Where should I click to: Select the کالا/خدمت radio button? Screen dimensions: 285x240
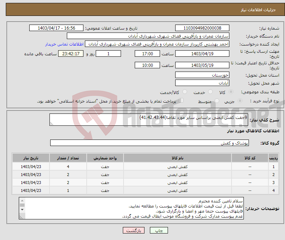click(185, 92)
